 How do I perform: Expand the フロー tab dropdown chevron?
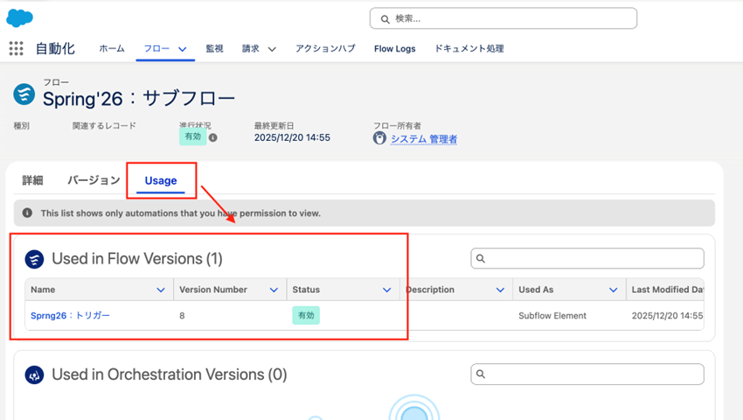[183, 50]
